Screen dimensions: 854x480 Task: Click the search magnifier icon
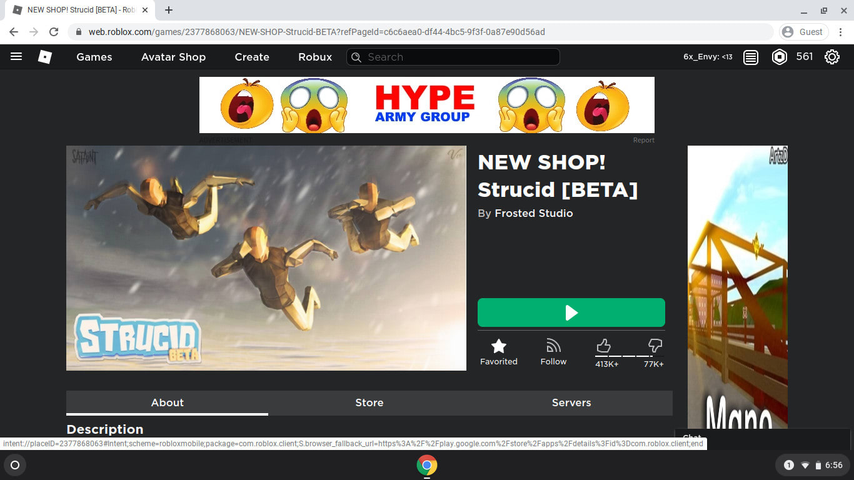point(356,57)
